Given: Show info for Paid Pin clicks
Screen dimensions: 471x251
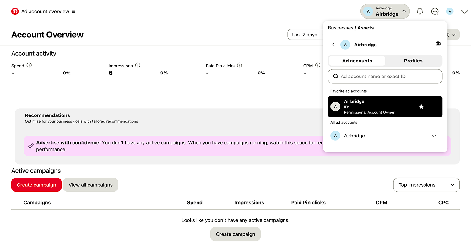Looking at the screenshot, I should click(240, 65).
